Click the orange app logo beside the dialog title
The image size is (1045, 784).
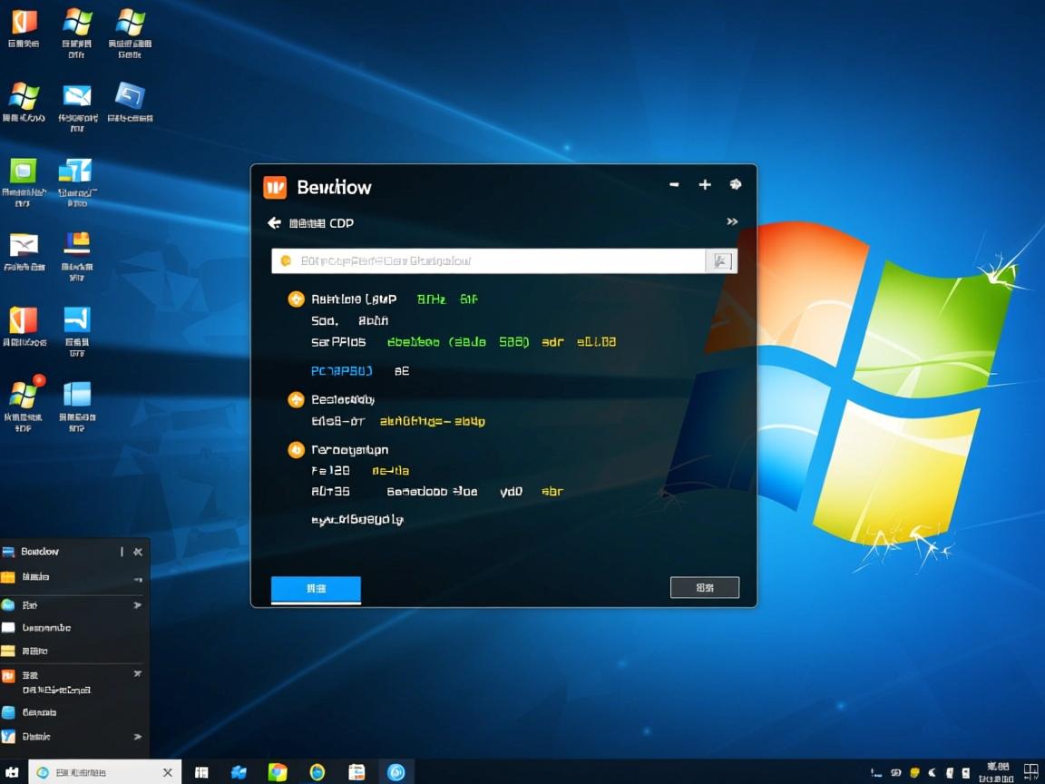click(275, 187)
